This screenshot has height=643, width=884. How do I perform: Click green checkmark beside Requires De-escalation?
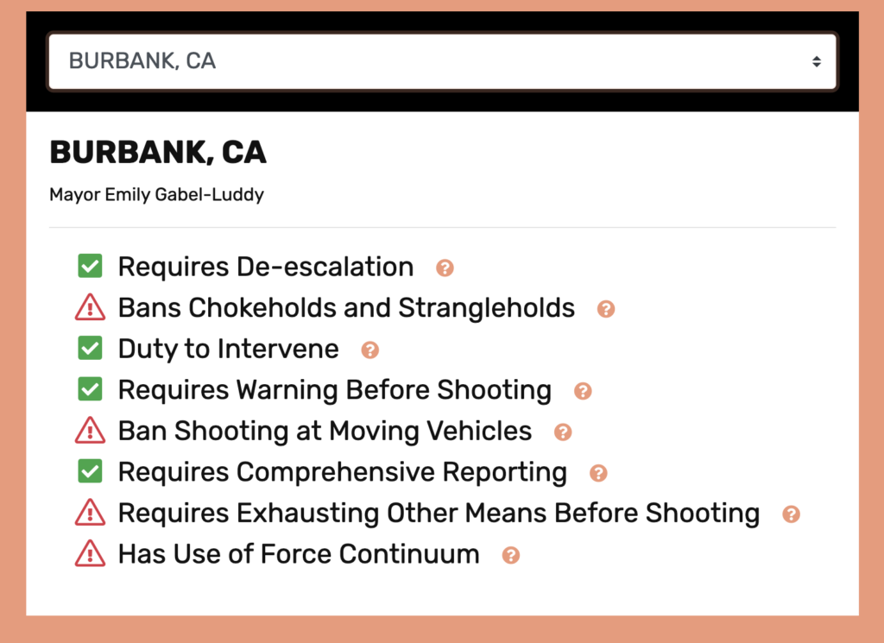90,267
